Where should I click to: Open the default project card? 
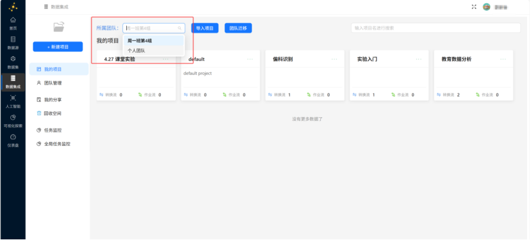(220, 76)
